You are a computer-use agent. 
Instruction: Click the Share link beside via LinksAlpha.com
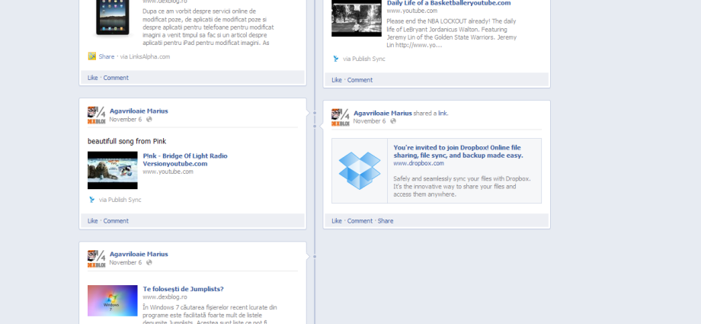107,57
